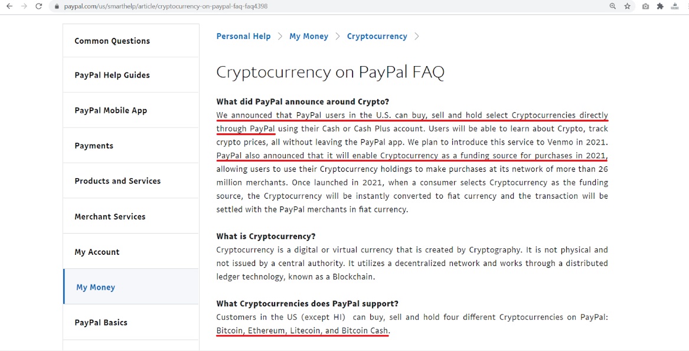Open the Common Questions sidebar section

coord(112,41)
